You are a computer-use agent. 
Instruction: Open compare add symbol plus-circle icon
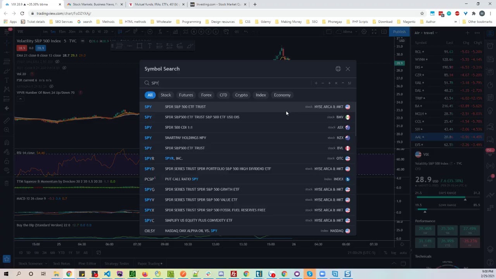tap(150, 32)
